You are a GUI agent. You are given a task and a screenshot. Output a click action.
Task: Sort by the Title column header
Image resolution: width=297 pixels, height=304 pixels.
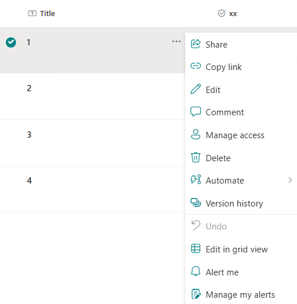(x=48, y=14)
